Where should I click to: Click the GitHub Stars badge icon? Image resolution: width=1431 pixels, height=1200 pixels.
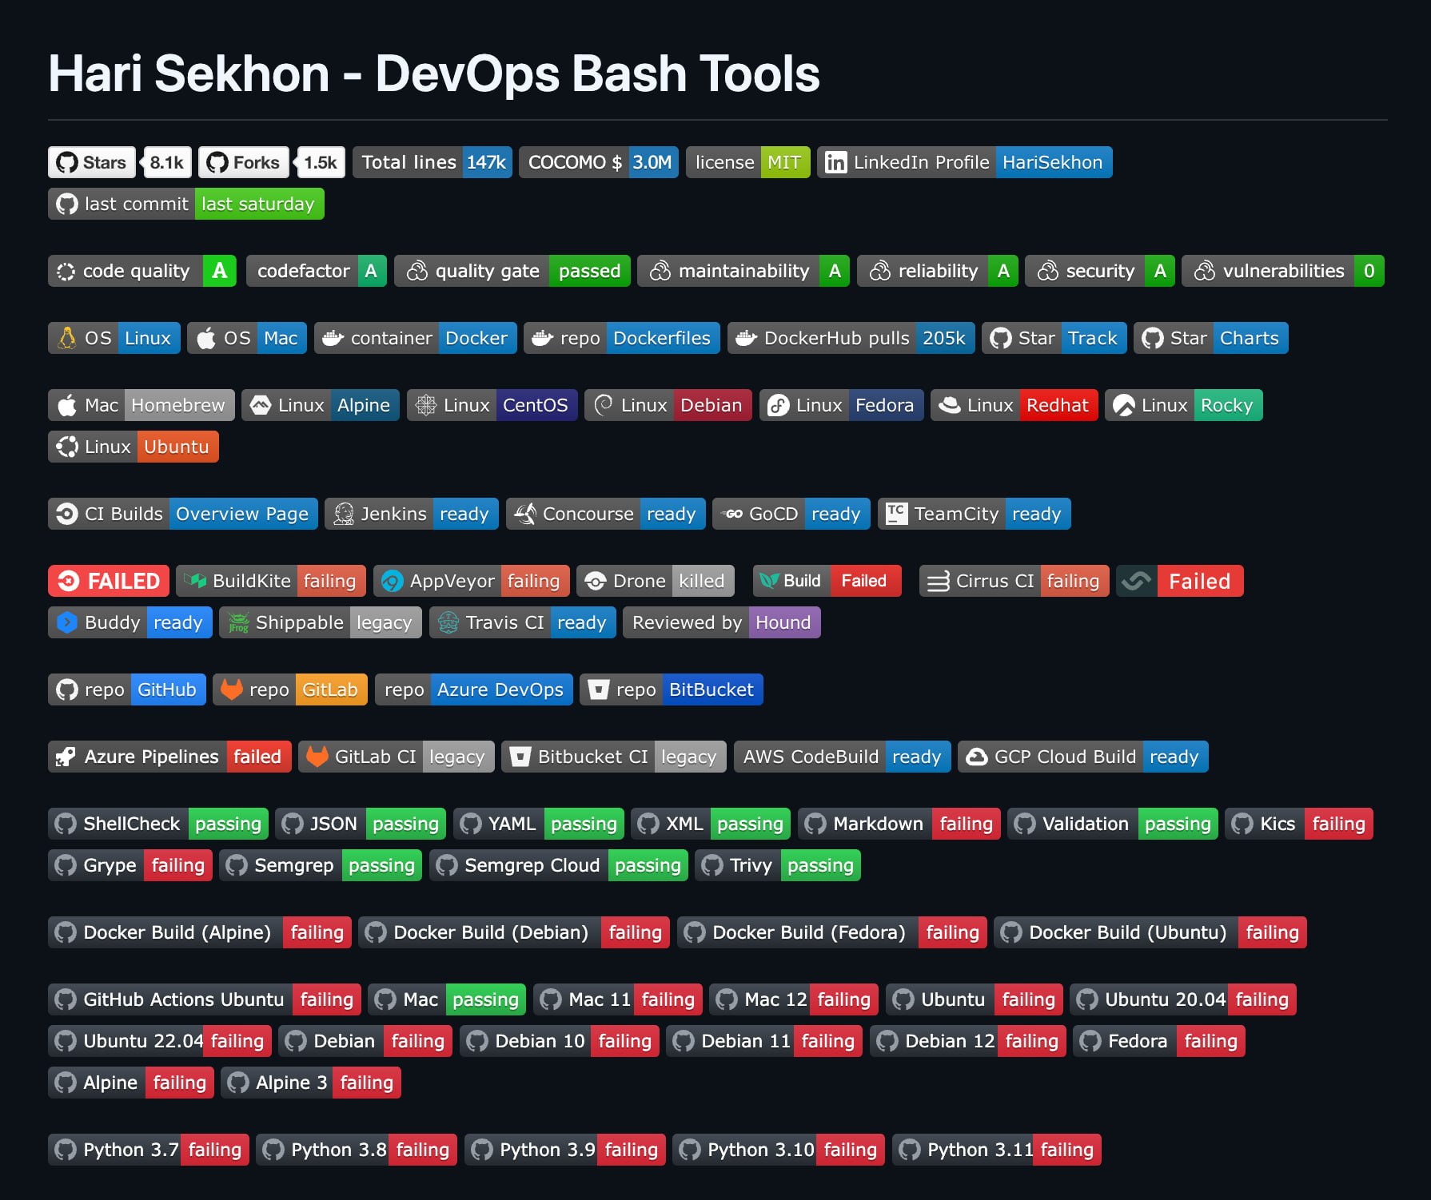pos(67,163)
